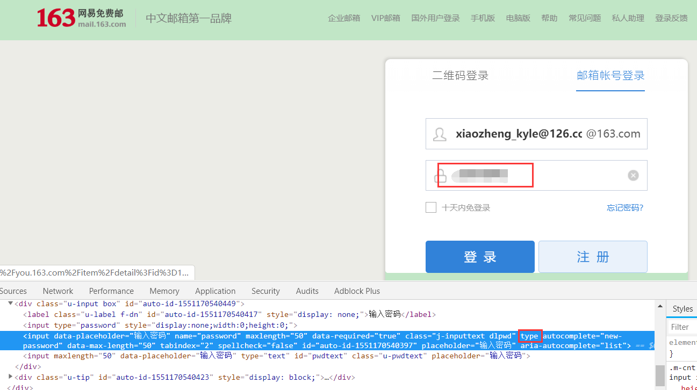Open the Sources devtools tab

pyautogui.click(x=13, y=291)
